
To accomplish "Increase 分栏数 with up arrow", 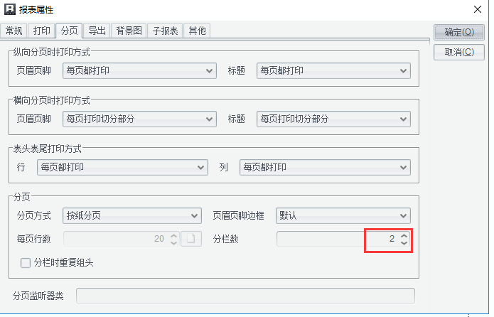I will click(x=404, y=235).
